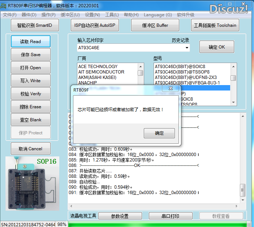Image resolution: width=254 pixels, height=227 pixels.
Task: Click the 智能识别 SmartID button
Action: tap(35, 25)
